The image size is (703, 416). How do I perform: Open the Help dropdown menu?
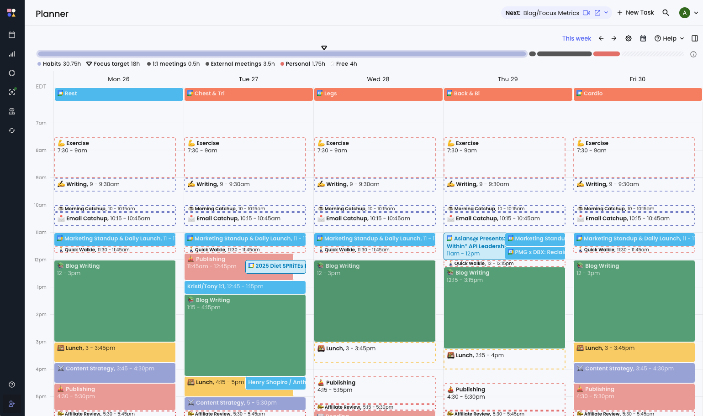coord(669,38)
